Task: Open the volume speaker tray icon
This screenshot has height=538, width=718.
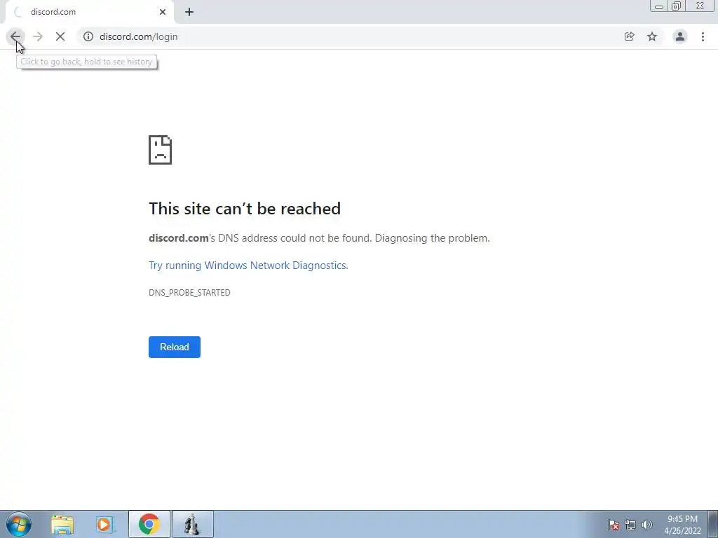Action: pos(647,525)
